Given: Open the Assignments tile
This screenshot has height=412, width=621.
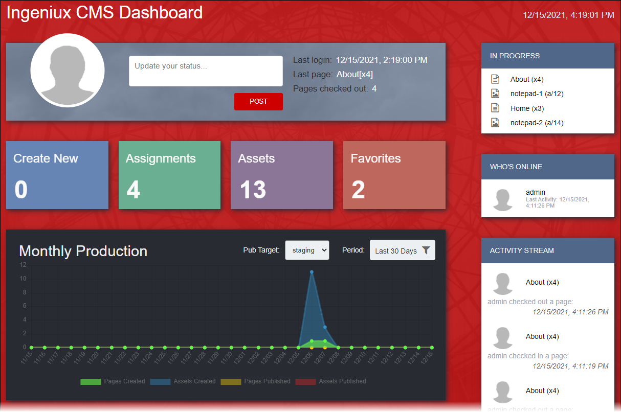Looking at the screenshot, I should click(169, 175).
